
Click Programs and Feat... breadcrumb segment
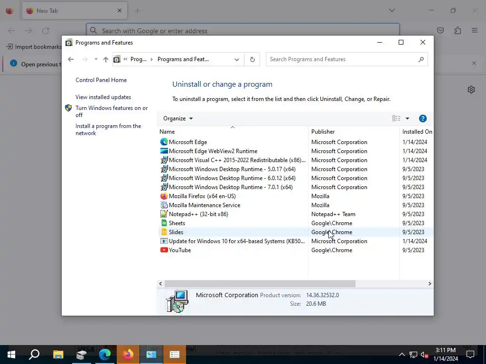[183, 59]
